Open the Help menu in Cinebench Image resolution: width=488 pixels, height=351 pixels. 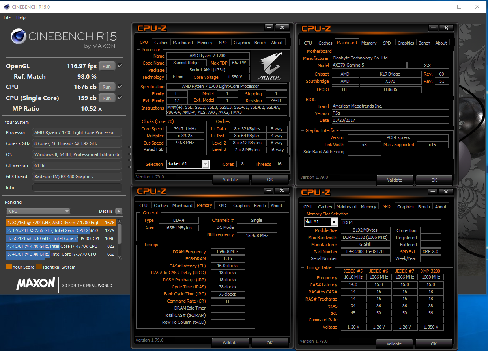(21, 17)
